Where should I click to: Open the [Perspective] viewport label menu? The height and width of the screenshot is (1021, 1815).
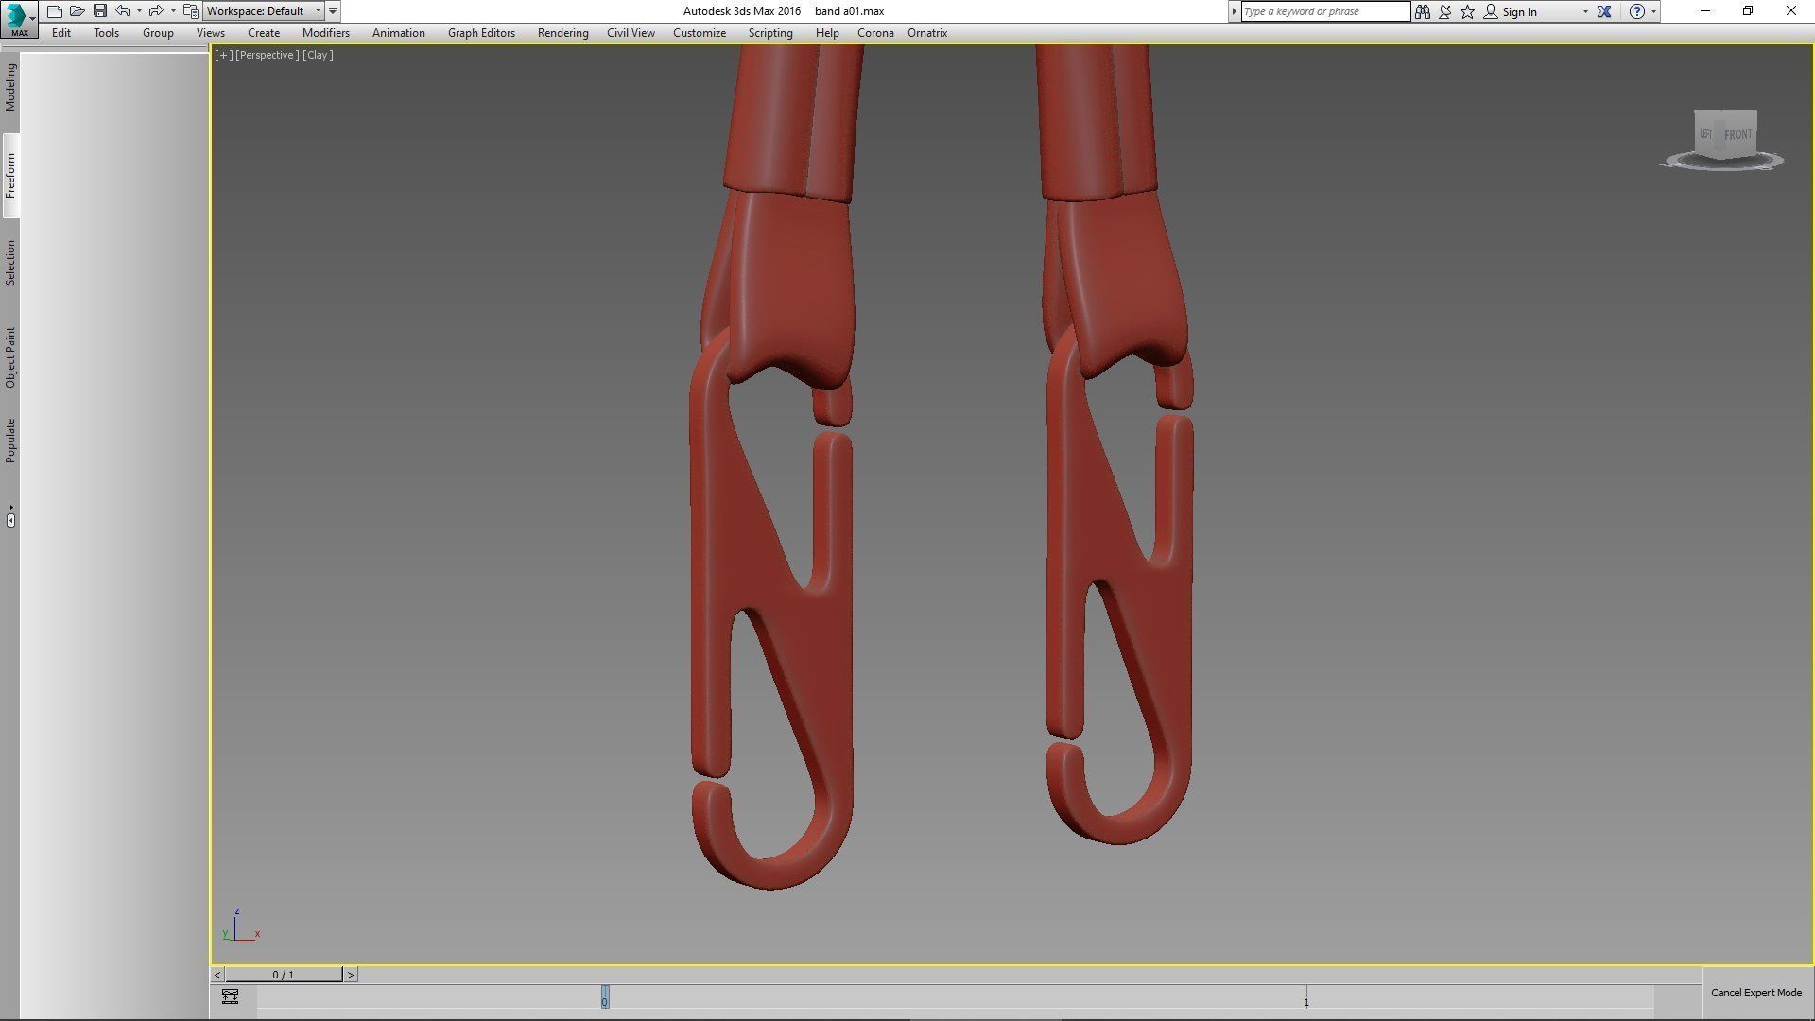(x=268, y=55)
